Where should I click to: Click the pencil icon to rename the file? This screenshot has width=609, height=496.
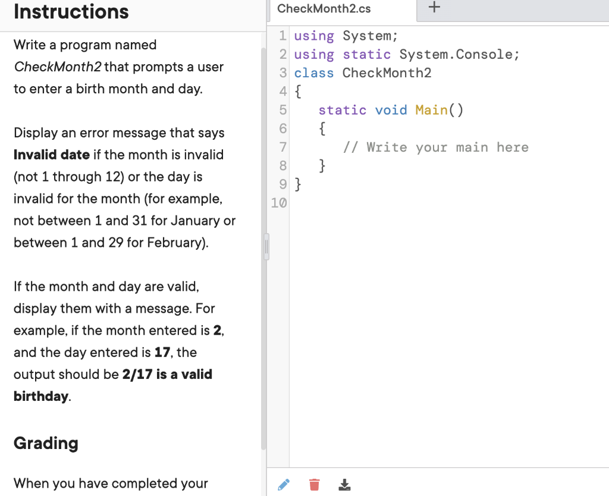[x=284, y=484]
